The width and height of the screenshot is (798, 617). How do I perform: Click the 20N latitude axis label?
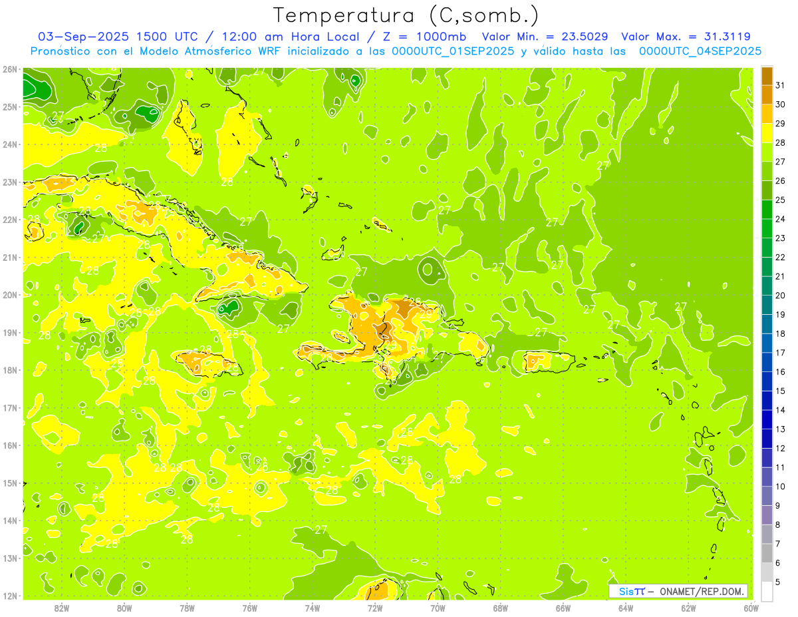click(x=10, y=295)
